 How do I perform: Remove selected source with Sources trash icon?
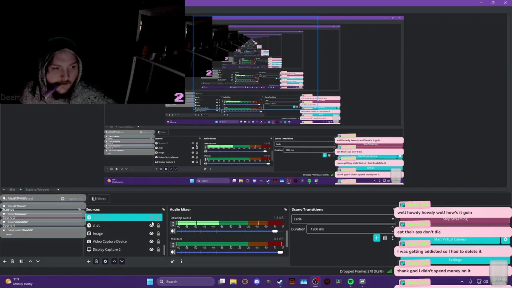96,261
